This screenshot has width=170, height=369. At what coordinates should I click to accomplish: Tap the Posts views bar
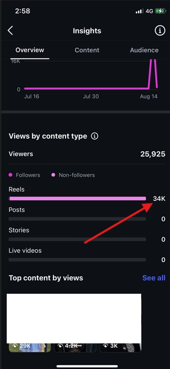point(77,219)
